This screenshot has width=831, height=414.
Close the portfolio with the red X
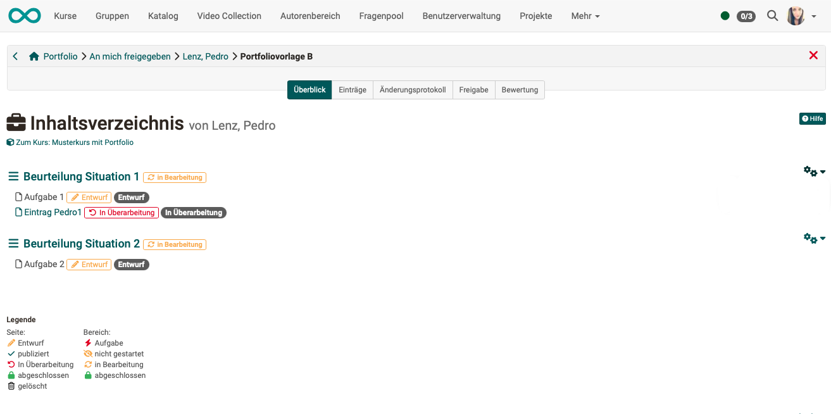tap(813, 56)
